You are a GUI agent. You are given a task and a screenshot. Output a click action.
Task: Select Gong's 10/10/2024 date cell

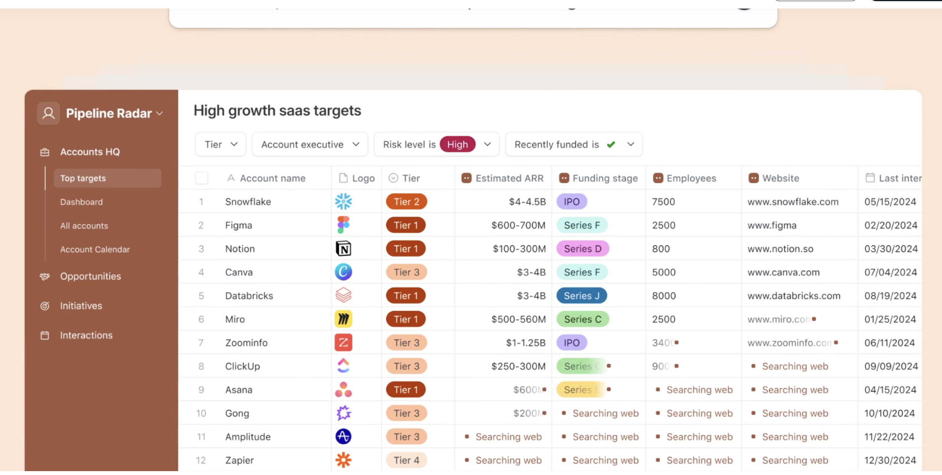point(890,413)
